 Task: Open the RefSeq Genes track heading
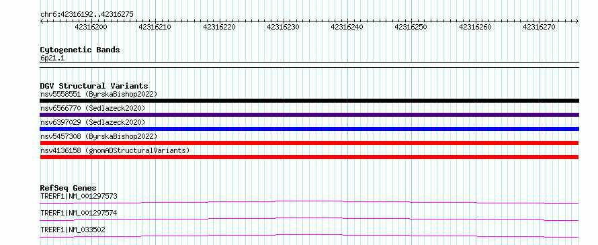(x=69, y=188)
